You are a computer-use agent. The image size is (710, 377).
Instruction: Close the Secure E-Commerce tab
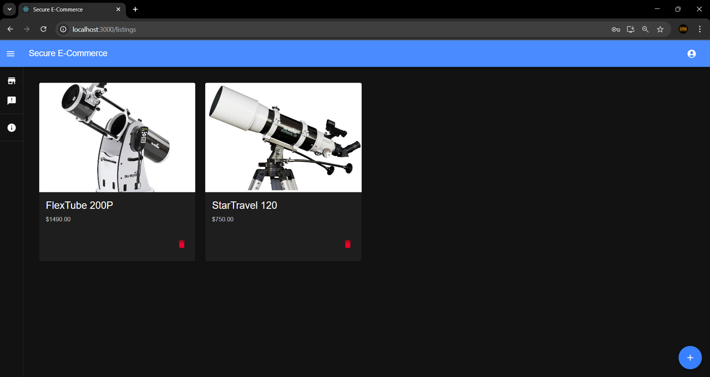click(x=118, y=9)
